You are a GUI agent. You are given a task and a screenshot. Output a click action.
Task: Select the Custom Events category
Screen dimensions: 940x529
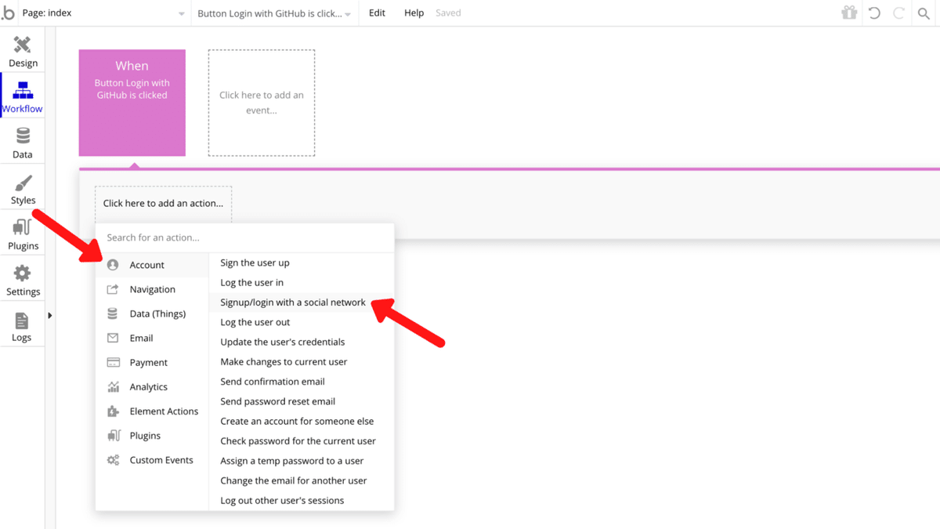[x=152, y=460]
